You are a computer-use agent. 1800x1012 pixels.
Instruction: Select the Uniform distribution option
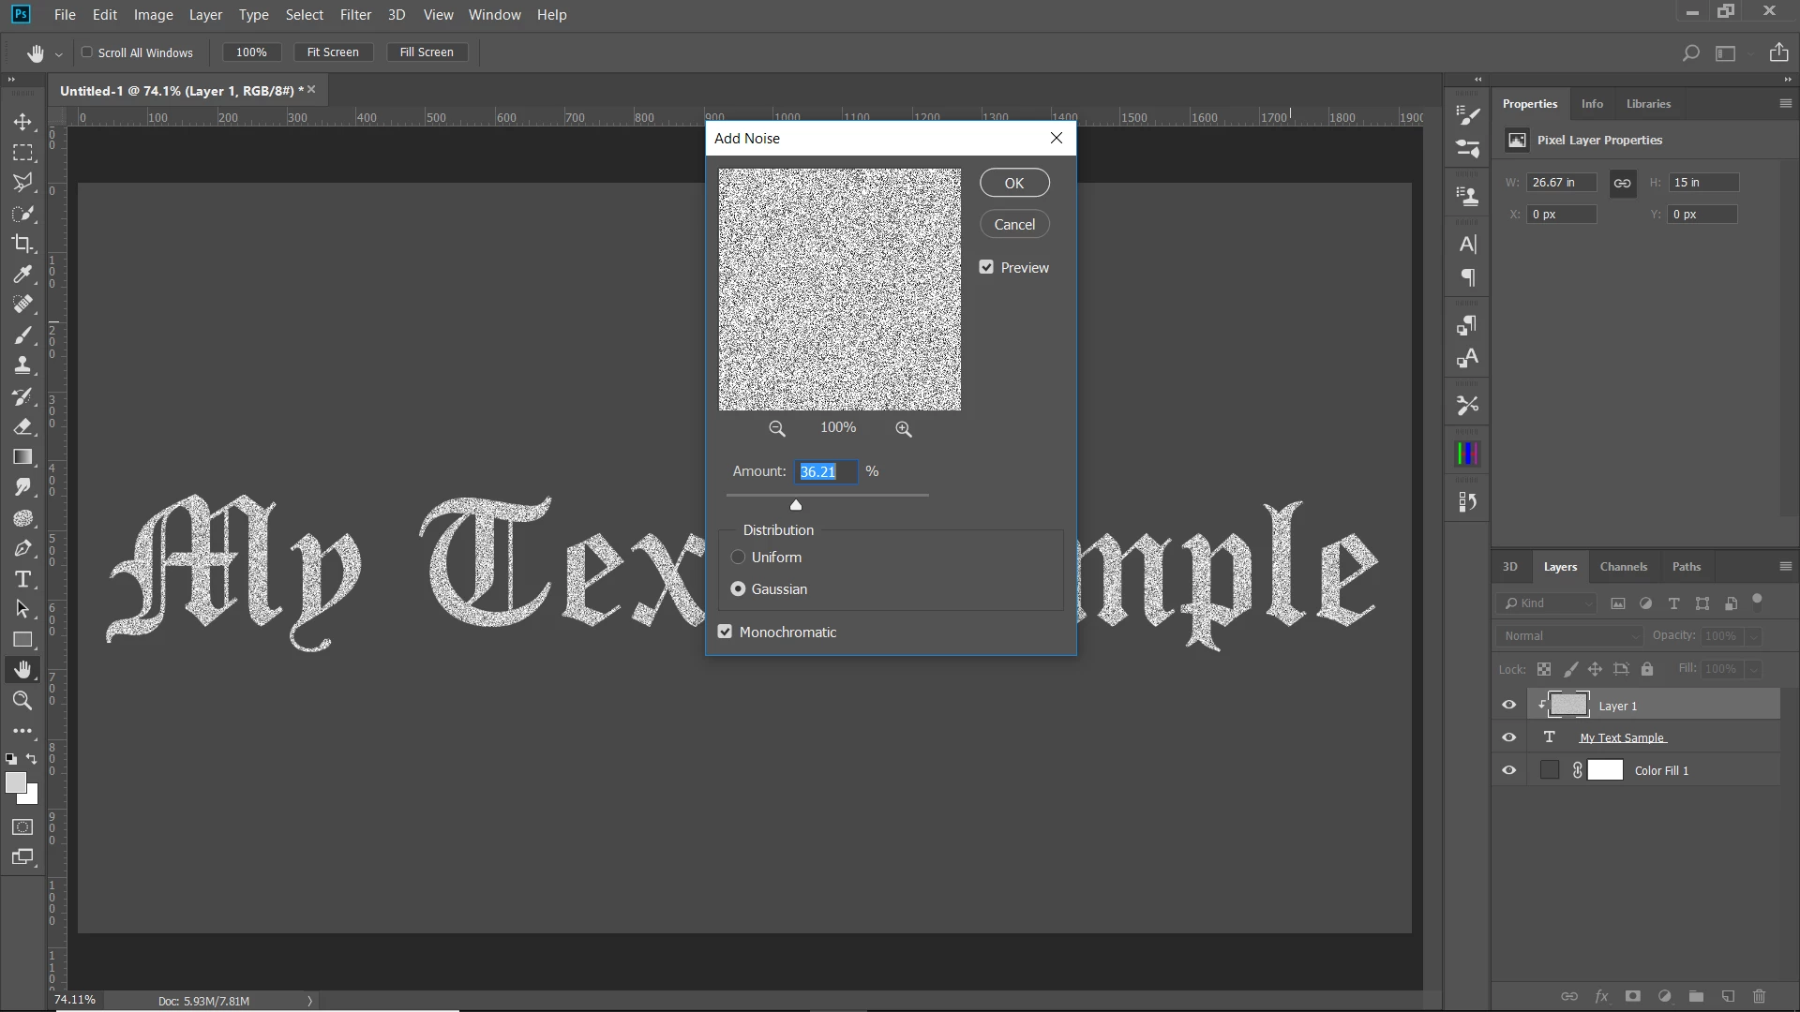tap(738, 557)
